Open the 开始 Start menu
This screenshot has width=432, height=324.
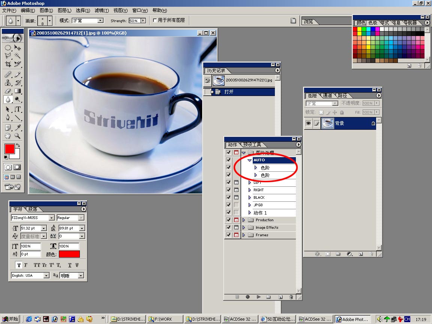10,319
